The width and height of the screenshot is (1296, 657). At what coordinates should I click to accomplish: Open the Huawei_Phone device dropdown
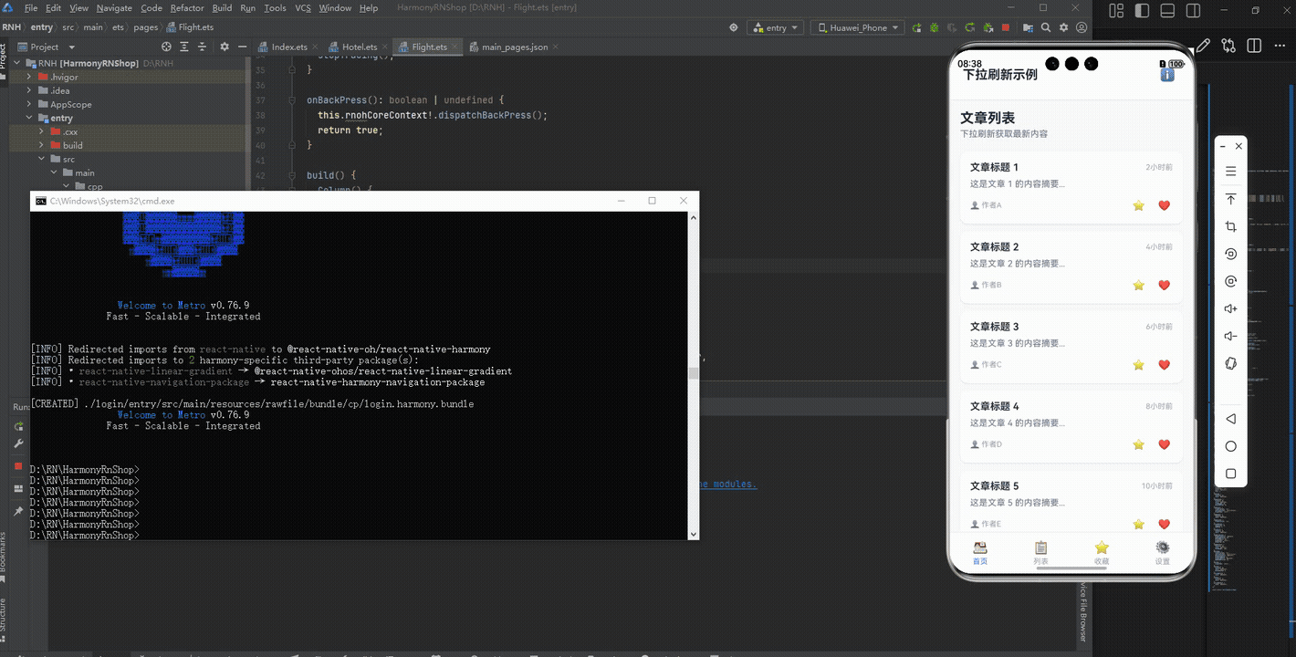pyautogui.click(x=858, y=27)
